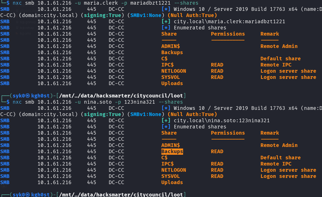Click C$ share in maria.clerk output

pos(164,59)
